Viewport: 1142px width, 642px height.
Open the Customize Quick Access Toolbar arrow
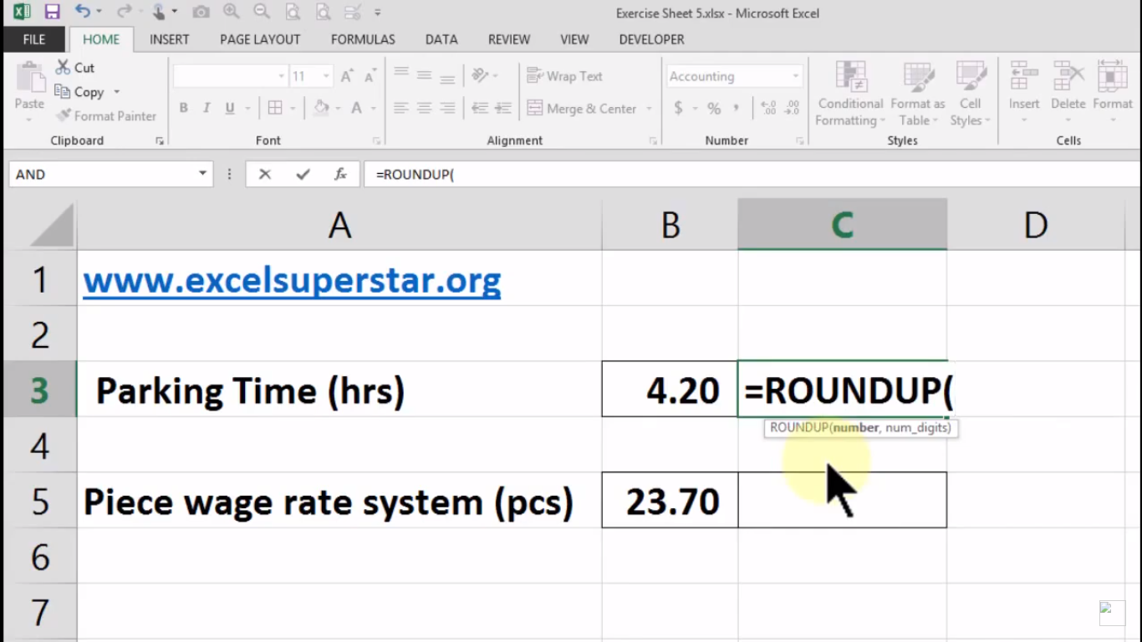pos(378,13)
